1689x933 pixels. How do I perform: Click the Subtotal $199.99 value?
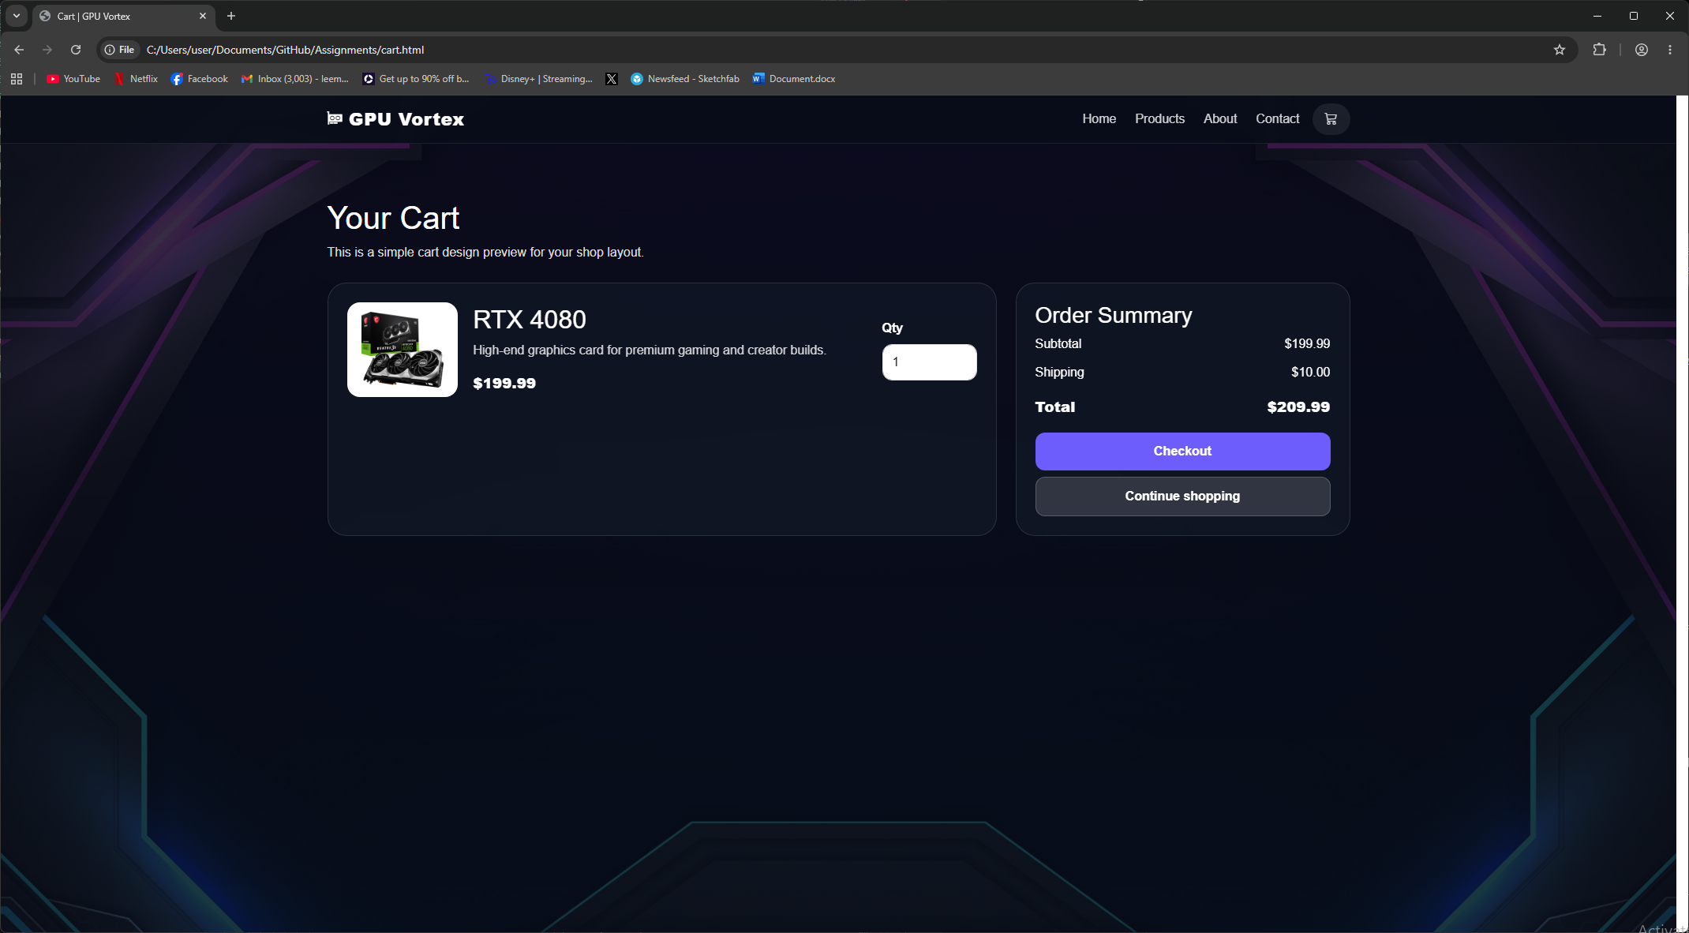[x=1307, y=343]
